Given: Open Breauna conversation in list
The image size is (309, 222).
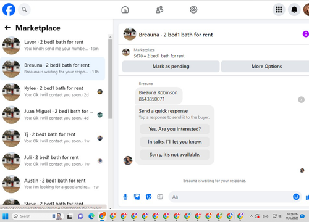Looking at the screenshot, I should (53, 68).
